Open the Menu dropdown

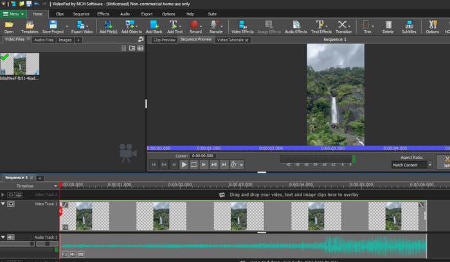[14, 13]
